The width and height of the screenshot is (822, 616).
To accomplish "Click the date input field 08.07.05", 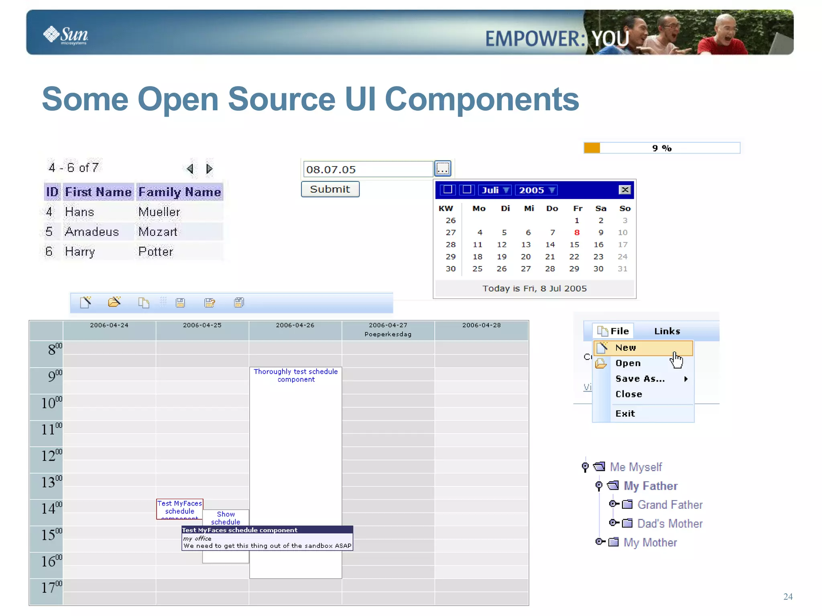I will click(x=368, y=169).
